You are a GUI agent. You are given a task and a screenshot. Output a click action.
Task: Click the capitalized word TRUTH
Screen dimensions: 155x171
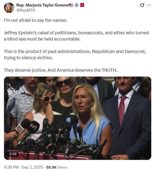tap(109, 70)
